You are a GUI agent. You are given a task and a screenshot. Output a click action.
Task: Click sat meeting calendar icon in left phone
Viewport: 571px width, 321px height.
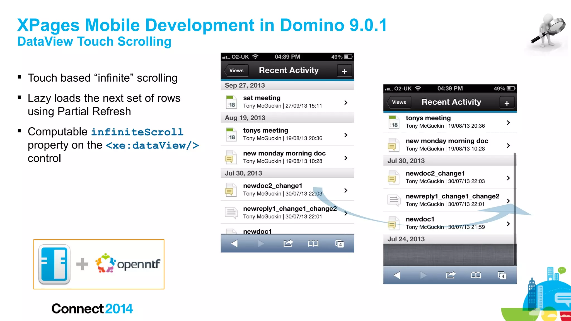(231, 102)
